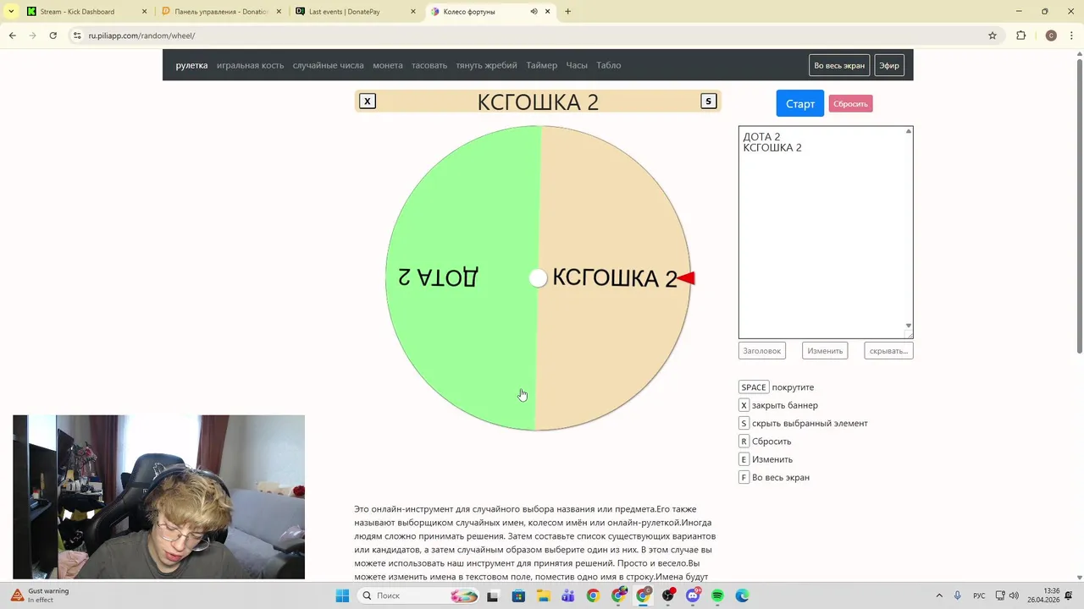Click the R Сбросить shortcut hint

[765, 442]
